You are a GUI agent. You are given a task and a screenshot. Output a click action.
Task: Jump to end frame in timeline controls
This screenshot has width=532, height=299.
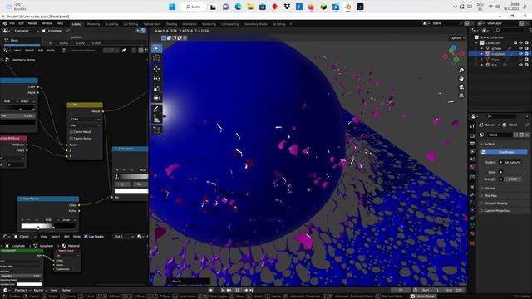pyautogui.click(x=251, y=290)
